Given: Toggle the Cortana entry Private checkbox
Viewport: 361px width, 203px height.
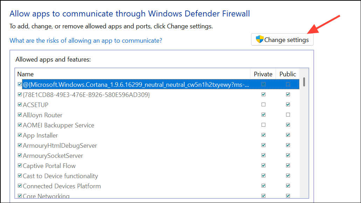Looking at the screenshot, I should click(263, 84).
